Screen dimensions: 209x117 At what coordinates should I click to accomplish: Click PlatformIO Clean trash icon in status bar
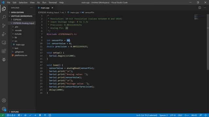pyautogui.click(x=40, y=115)
